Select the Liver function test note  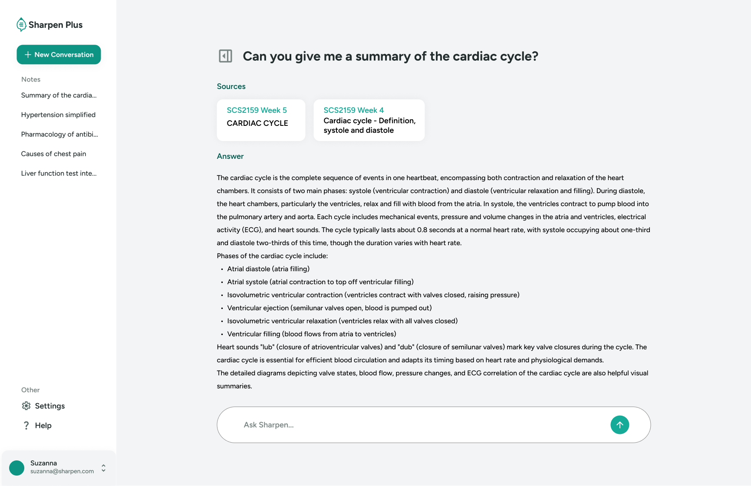point(59,173)
